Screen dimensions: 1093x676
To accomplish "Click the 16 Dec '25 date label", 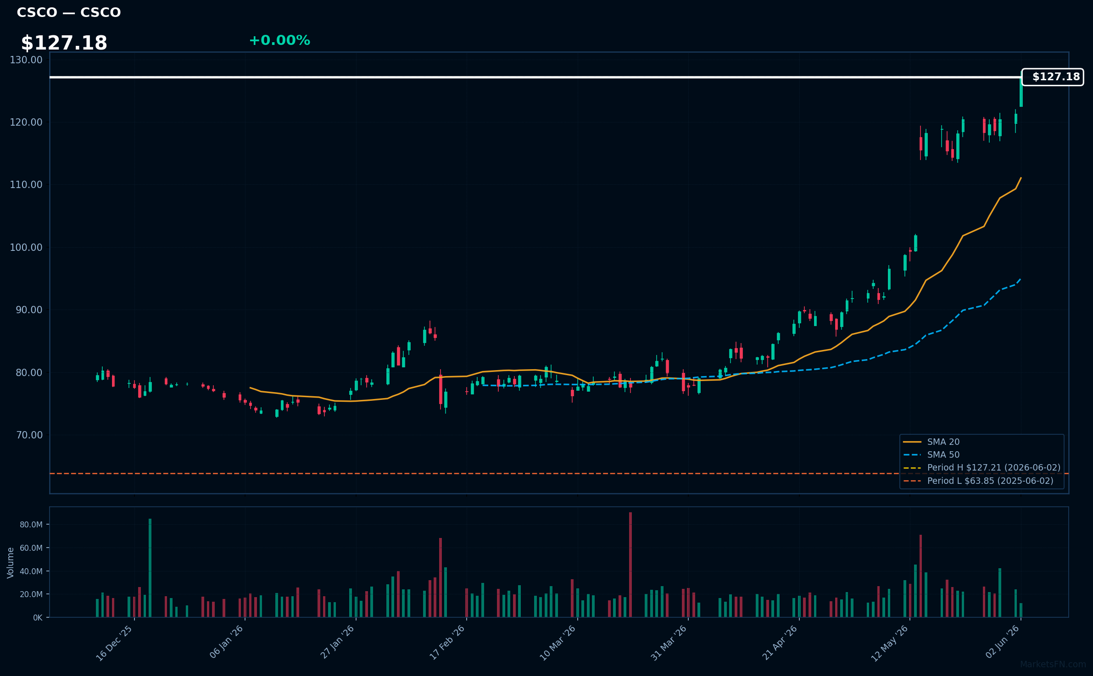I will pyautogui.click(x=115, y=643).
